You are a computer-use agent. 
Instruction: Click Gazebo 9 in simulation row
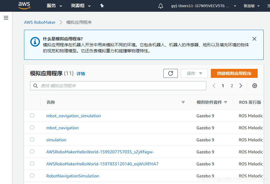click(205, 140)
